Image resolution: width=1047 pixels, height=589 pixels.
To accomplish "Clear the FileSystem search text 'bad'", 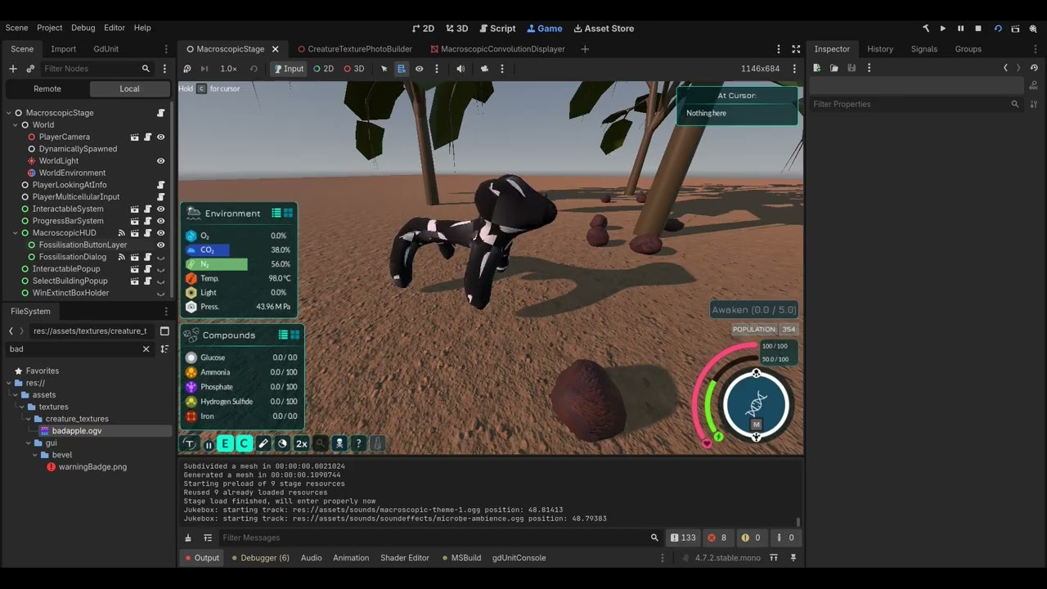I will [x=146, y=348].
